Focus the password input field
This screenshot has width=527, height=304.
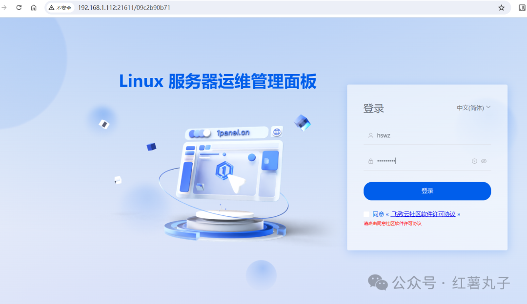coord(423,161)
